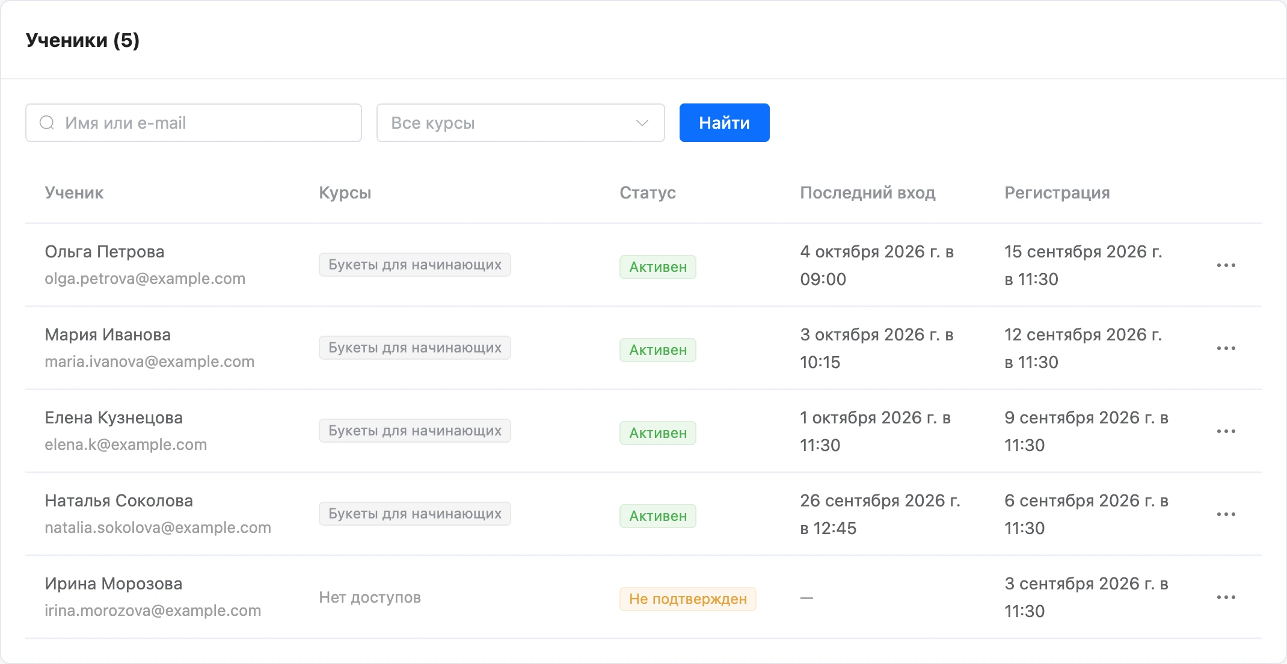Click email elena.k@example.com
The height and width of the screenshot is (664, 1287).
coord(126,444)
